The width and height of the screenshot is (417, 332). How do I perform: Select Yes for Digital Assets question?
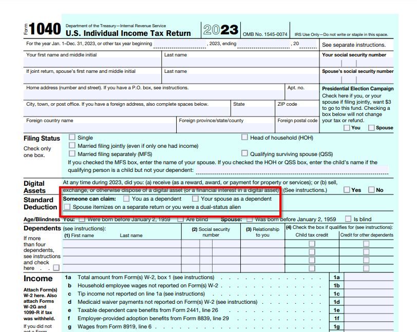[347, 190]
